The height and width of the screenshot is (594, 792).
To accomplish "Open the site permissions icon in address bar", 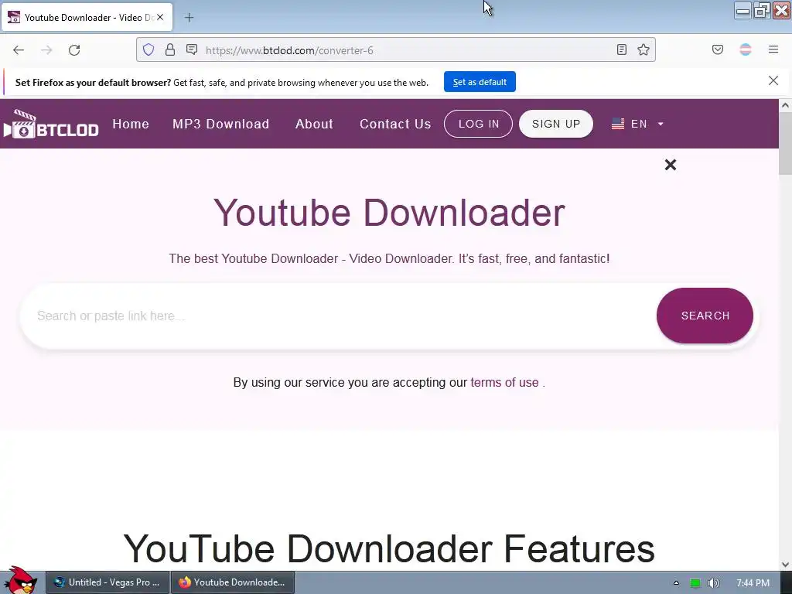I will coord(192,49).
